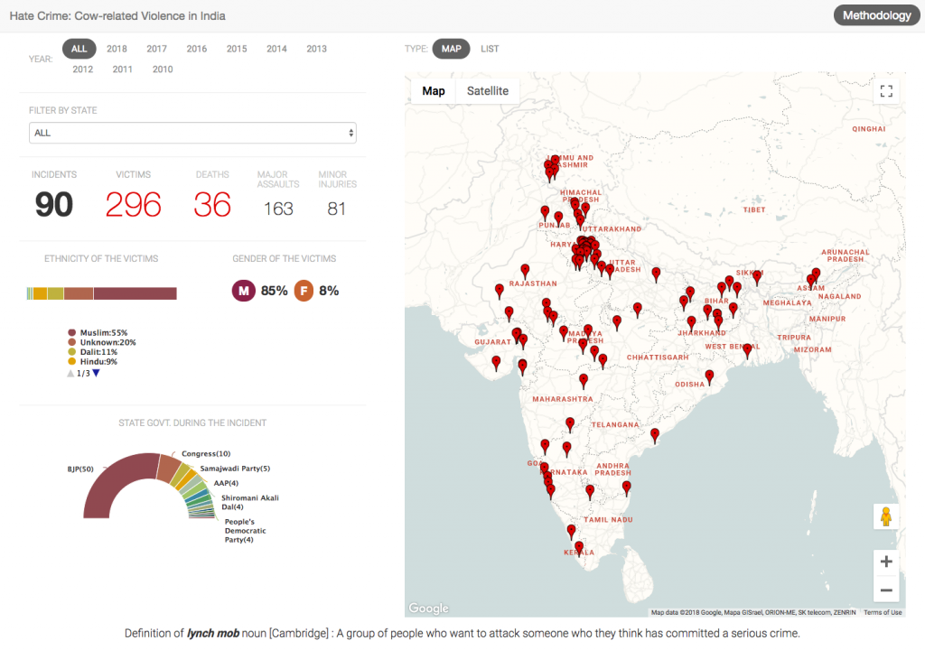Click the Street View pegman icon

[x=886, y=516]
